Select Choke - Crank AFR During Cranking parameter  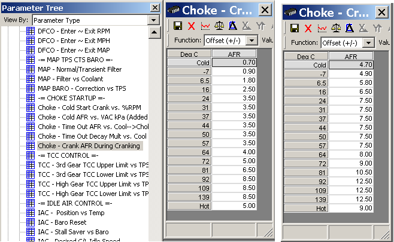pyautogui.click(x=90, y=145)
